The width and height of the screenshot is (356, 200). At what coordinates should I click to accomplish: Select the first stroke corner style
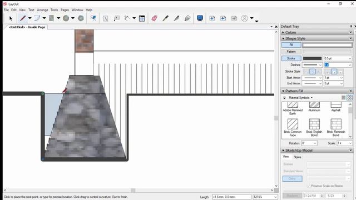click(306, 72)
